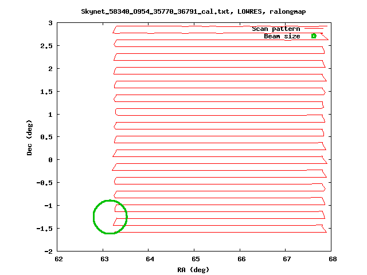367x275 pixels.
Task: Click the Dec tick label 0
Action: (x=50, y=160)
